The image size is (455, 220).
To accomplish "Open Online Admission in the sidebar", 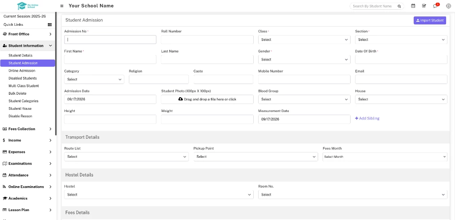I will click(22, 71).
